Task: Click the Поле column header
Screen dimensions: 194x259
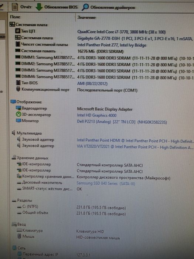Action: click(x=15, y=17)
